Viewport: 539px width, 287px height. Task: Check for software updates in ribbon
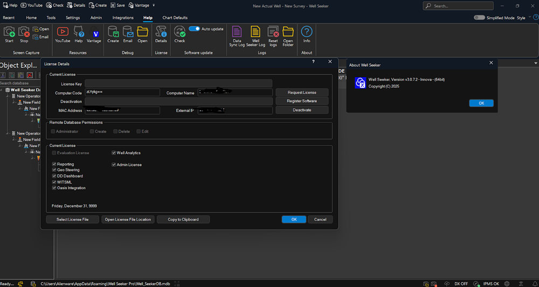point(179,34)
